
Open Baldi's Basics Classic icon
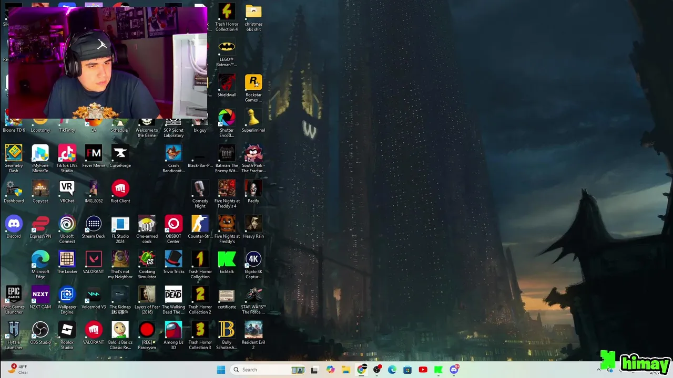[120, 335]
